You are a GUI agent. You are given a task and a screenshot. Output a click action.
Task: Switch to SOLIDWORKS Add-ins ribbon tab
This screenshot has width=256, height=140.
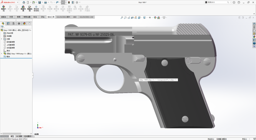click(x=63, y=17)
